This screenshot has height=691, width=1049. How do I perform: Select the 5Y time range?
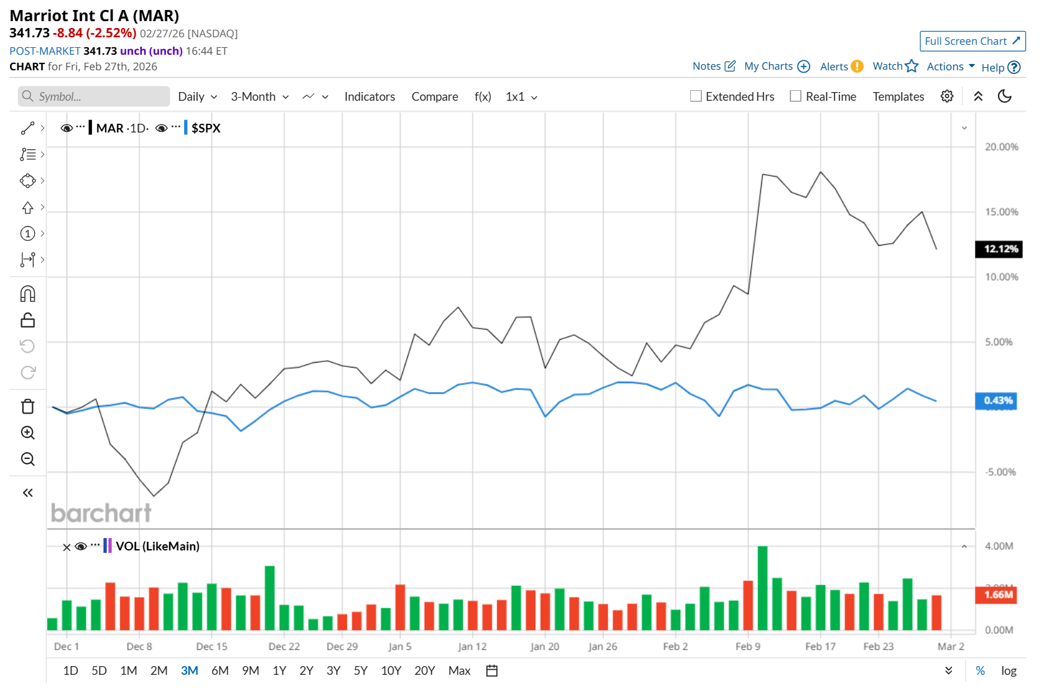point(361,670)
